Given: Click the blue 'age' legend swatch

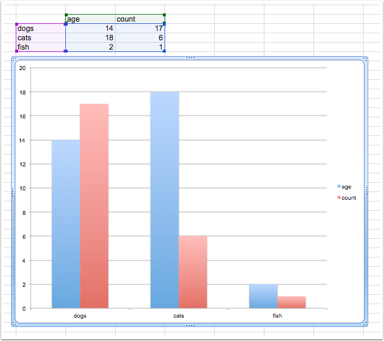Looking at the screenshot, I should [x=339, y=187].
